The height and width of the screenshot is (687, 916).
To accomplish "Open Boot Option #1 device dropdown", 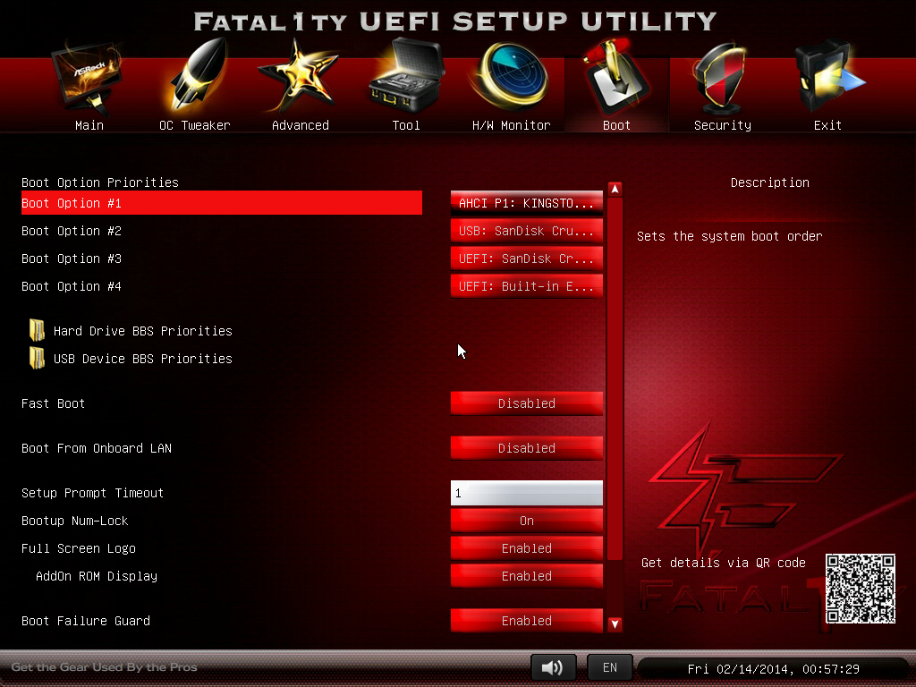I will tap(526, 203).
